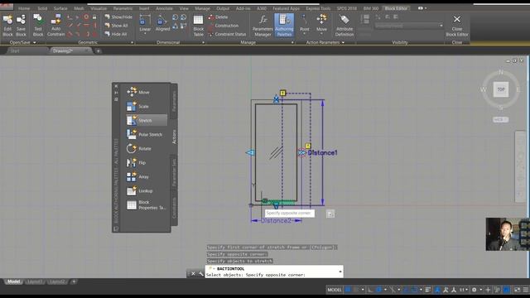Open the visibility state dropdown list
530x298 pixels.
click(x=408, y=26)
